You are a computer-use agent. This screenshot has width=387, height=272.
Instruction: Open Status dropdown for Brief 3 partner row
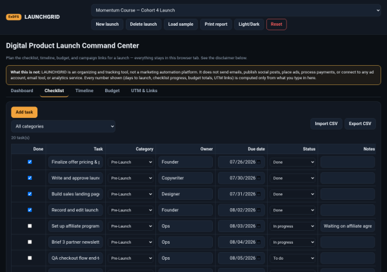coord(292,242)
